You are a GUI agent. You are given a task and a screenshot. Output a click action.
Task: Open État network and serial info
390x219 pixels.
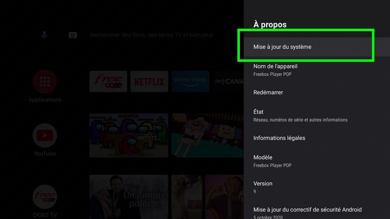(x=316, y=115)
